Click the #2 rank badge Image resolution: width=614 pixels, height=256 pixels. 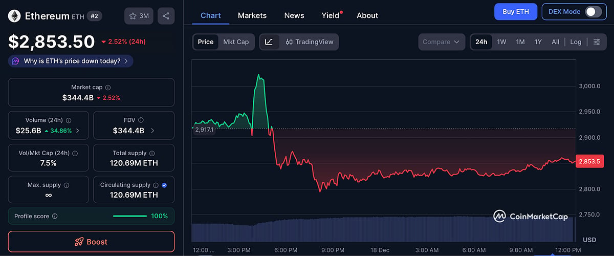[x=95, y=16]
